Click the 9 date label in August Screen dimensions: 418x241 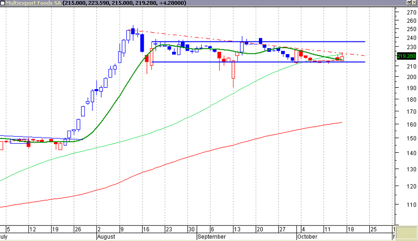click(122, 229)
